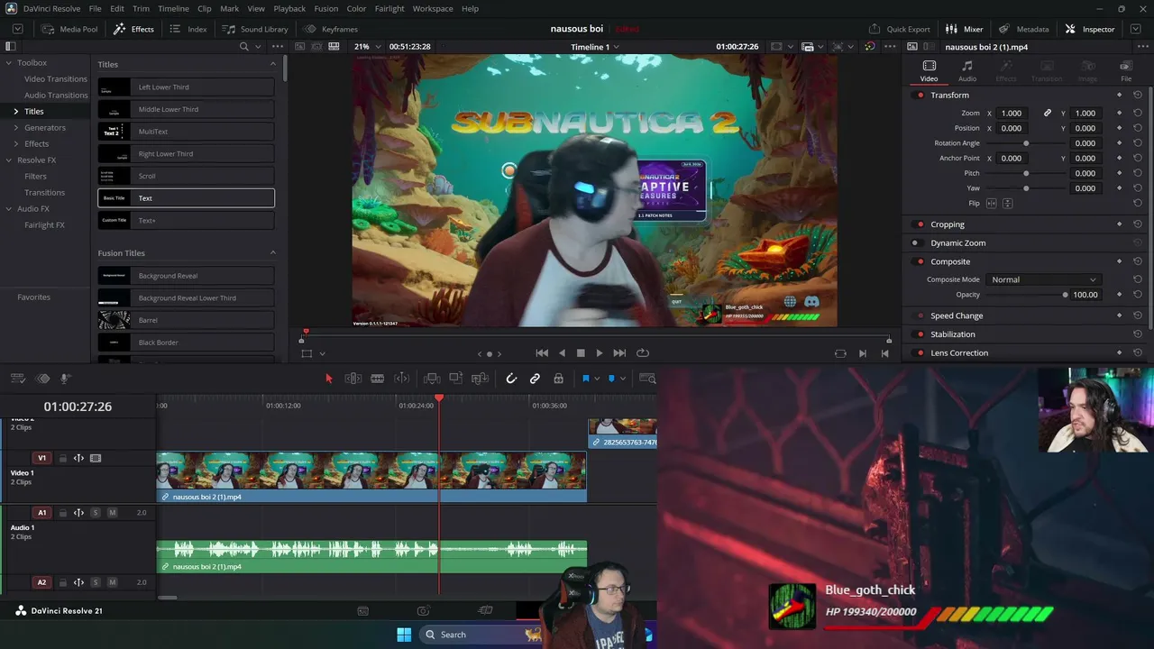Image resolution: width=1154 pixels, height=649 pixels.
Task: Toggle the Position Lock padlock icon
Action: [558, 379]
